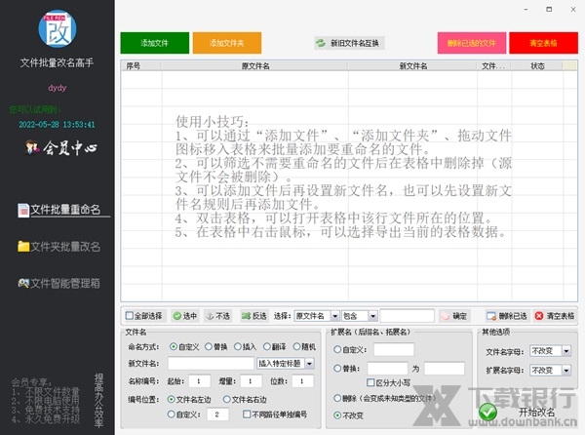Viewport: 585px width, 435px height.
Task: Click the red X 清空表格 icon in the filter bar
Action: click(x=539, y=316)
